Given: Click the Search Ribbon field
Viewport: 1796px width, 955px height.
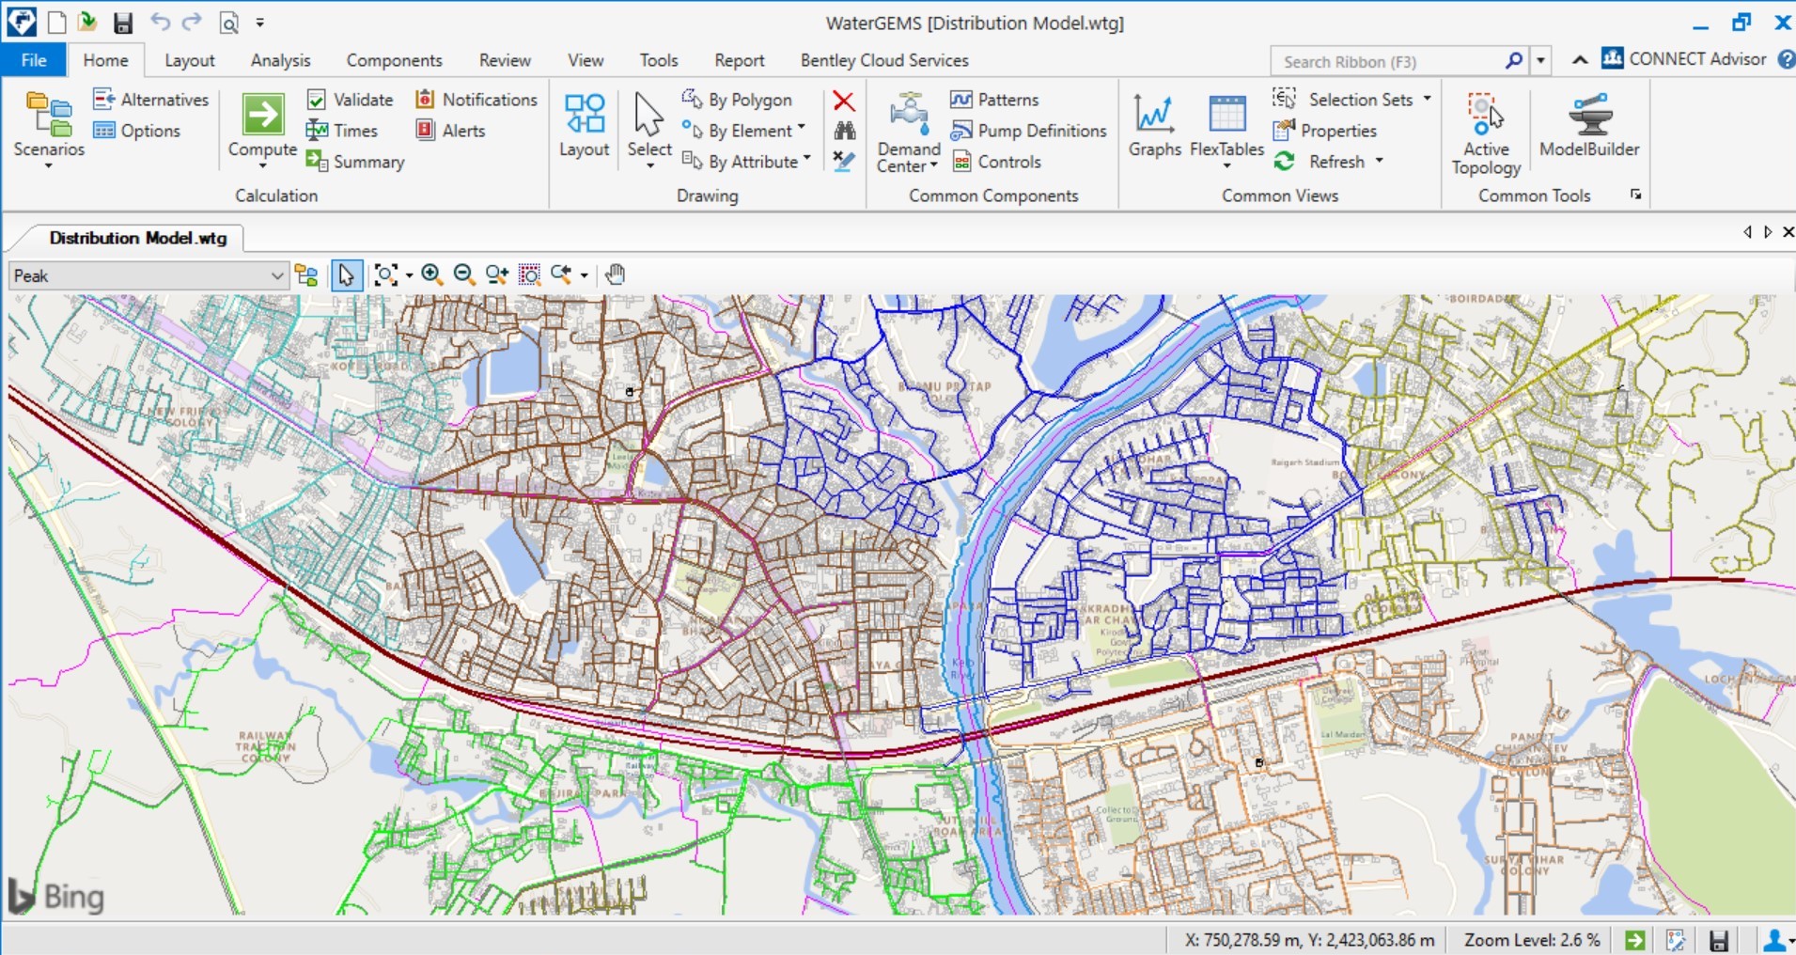Looking at the screenshot, I should [1382, 60].
